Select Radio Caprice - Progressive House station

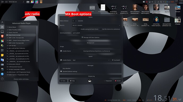[x=21, y=75]
